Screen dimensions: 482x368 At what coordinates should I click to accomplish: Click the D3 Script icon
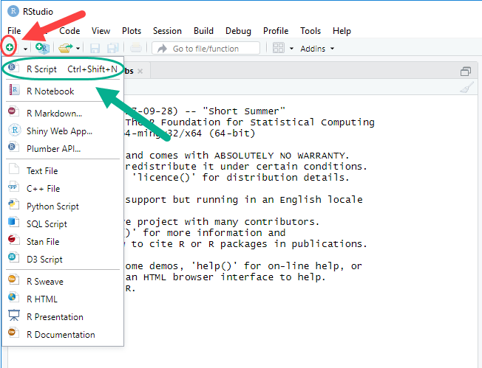pos(13,257)
